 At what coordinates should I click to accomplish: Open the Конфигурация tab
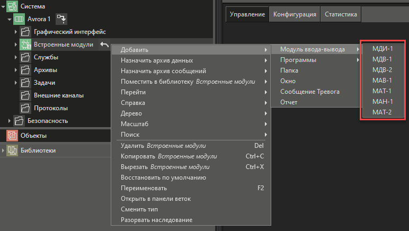(295, 14)
